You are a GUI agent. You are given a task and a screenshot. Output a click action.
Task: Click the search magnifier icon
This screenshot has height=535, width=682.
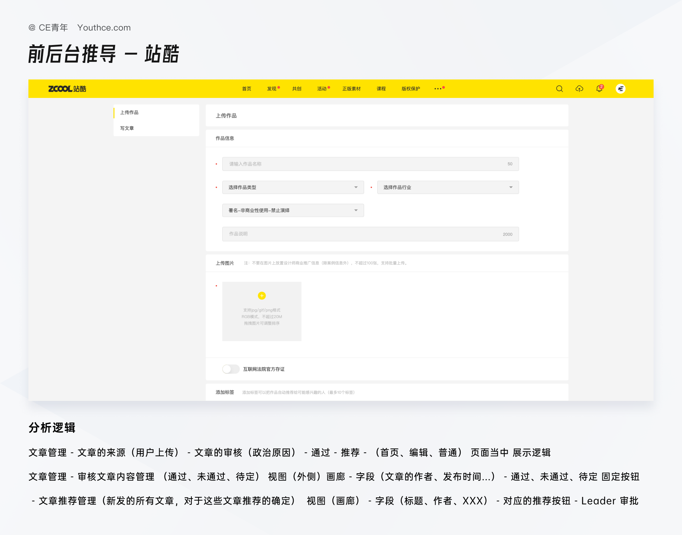click(559, 89)
